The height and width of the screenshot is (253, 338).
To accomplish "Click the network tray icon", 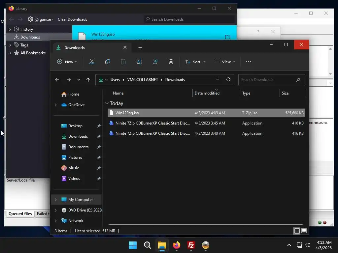I will [x=299, y=245].
